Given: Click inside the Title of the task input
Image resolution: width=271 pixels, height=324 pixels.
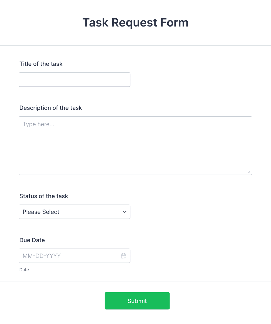Looking at the screenshot, I should (x=74, y=79).
